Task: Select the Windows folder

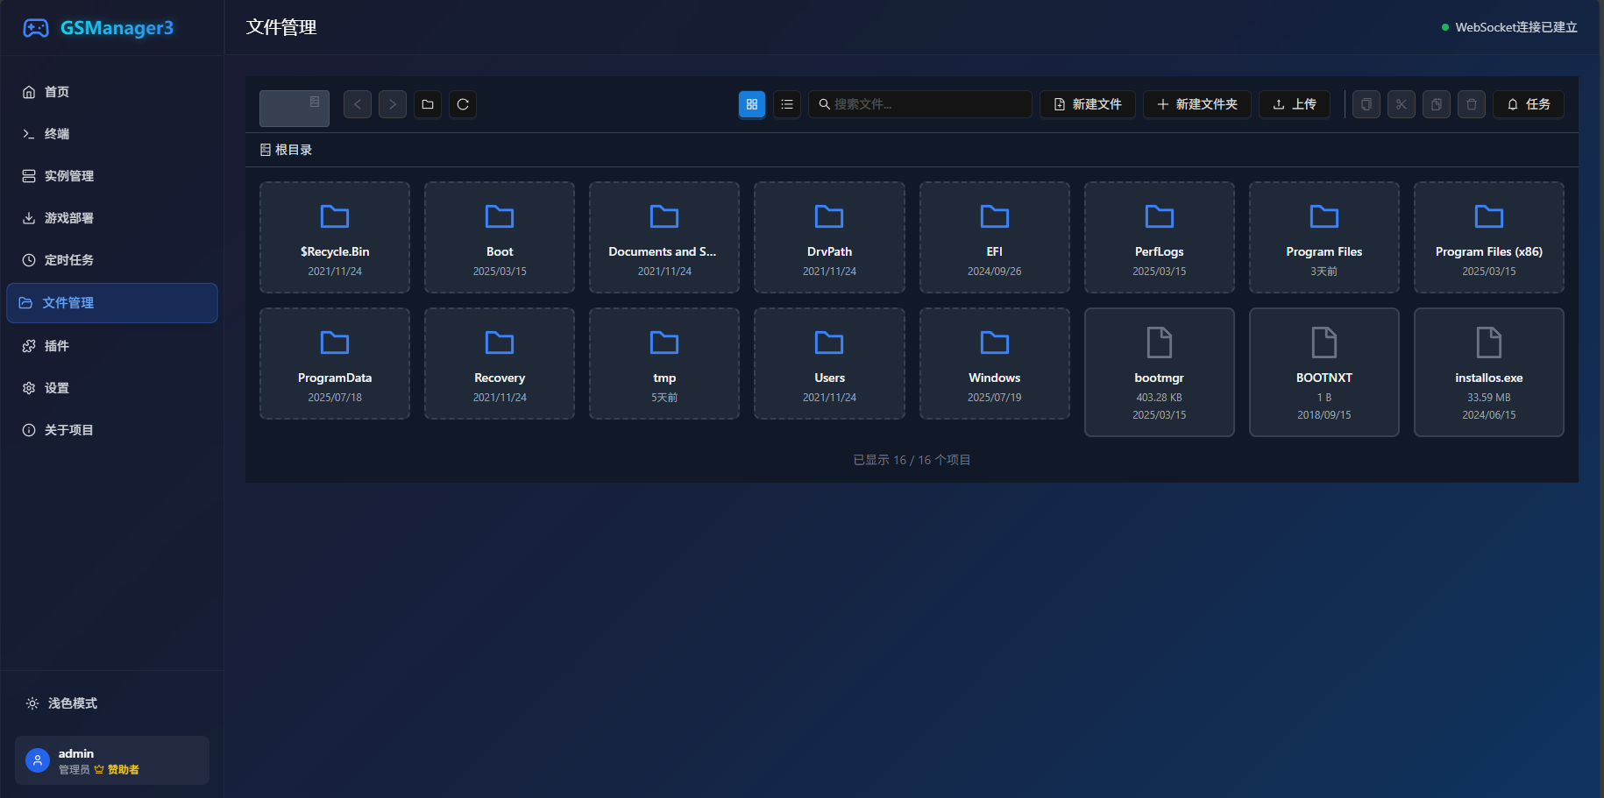Action: 994,364
